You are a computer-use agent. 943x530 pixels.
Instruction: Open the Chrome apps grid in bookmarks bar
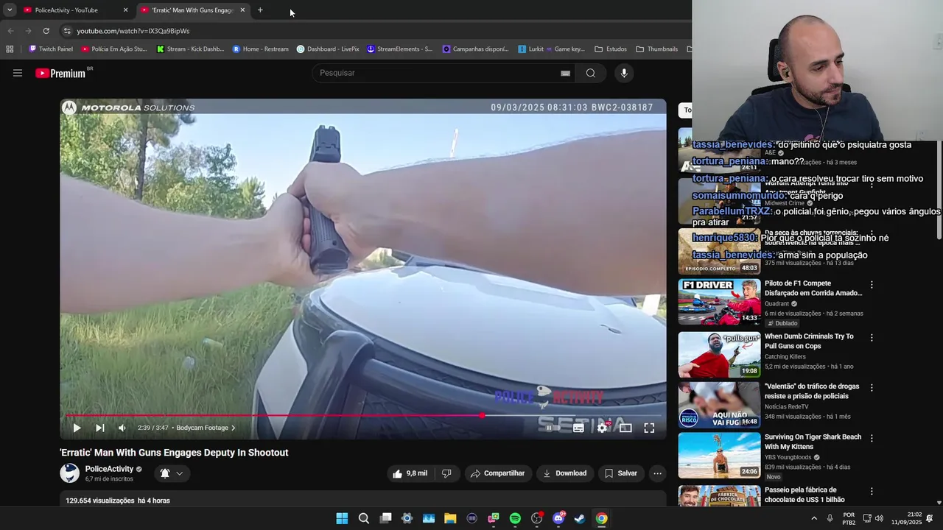click(10, 49)
